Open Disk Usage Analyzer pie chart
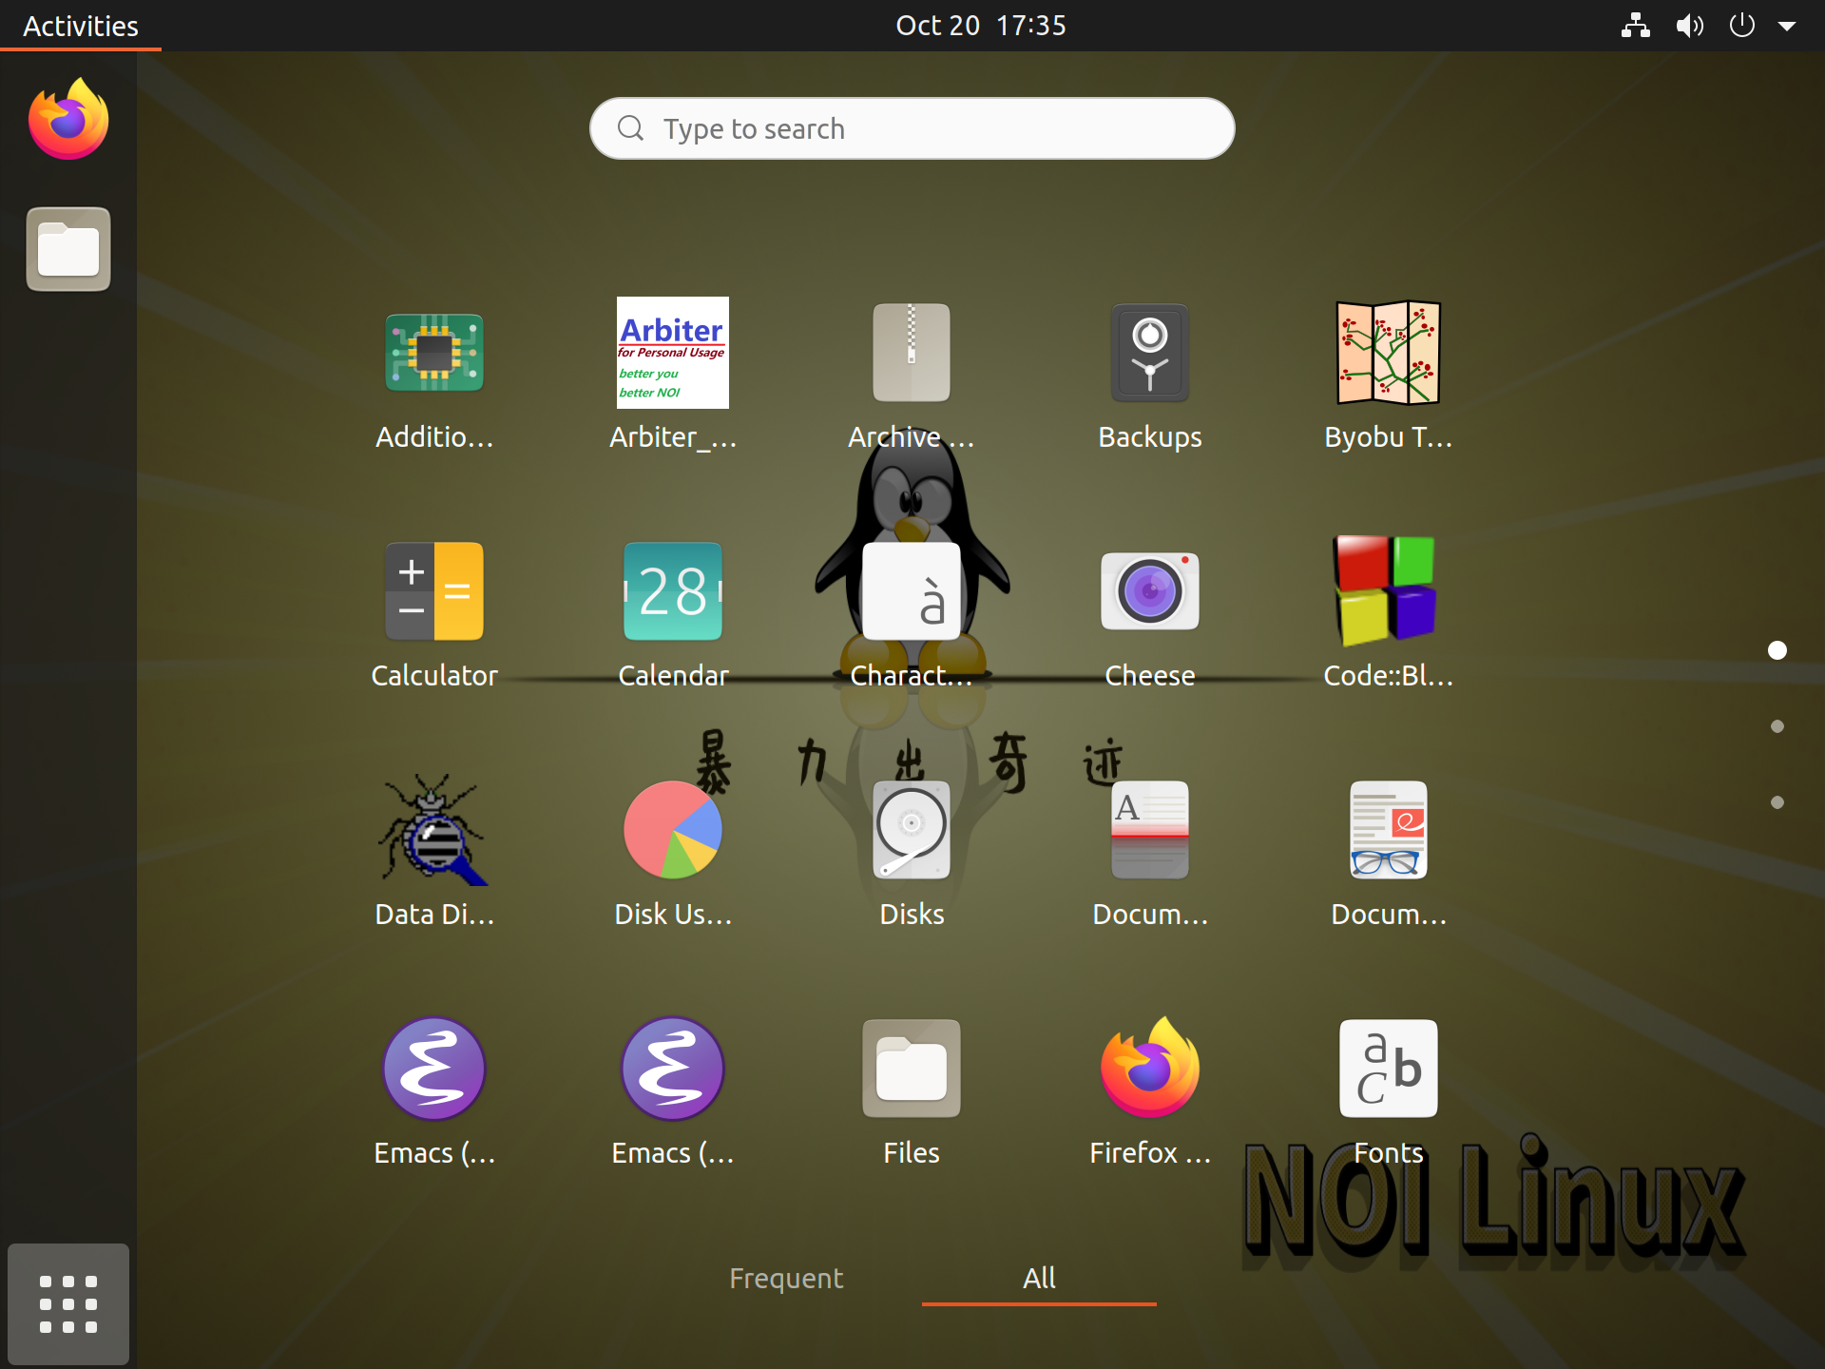 673,830
